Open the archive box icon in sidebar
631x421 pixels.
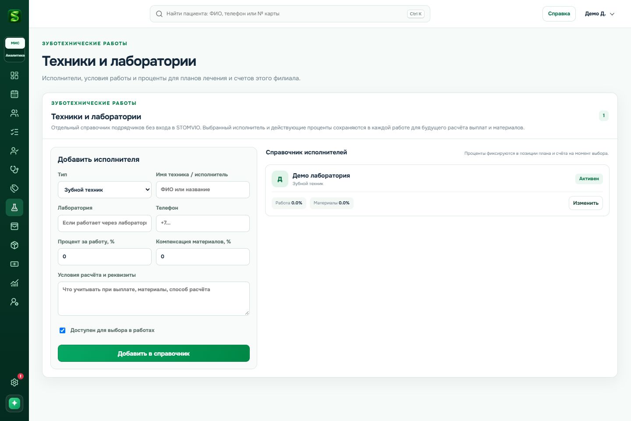(14, 226)
